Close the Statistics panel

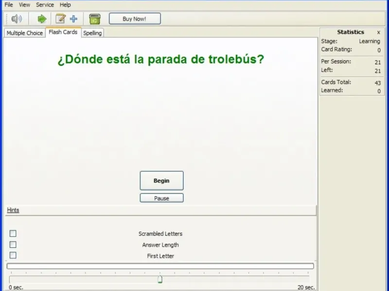pos(378,32)
